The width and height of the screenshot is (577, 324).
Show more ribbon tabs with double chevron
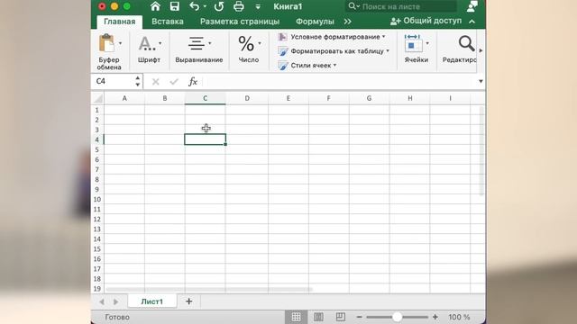coord(347,22)
